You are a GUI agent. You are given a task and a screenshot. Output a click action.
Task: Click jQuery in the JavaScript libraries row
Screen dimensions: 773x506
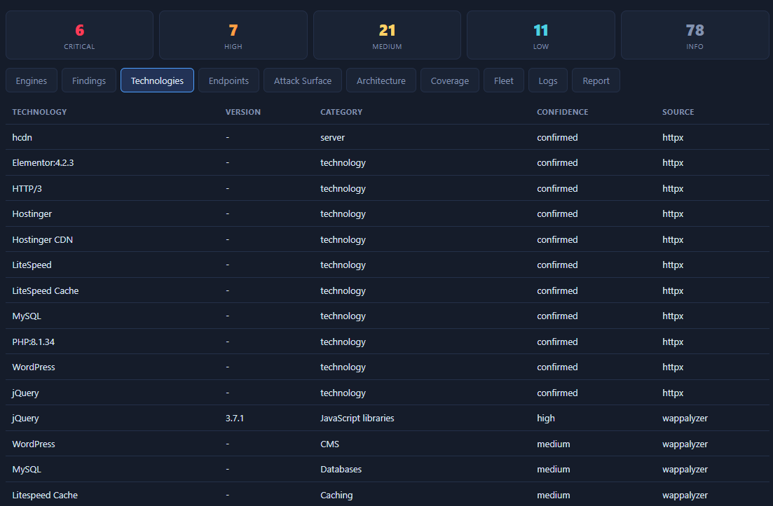[x=26, y=419]
